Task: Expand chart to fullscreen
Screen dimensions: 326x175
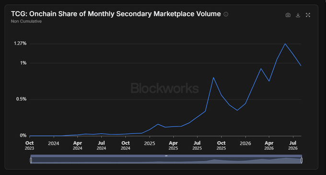Action: point(308,15)
